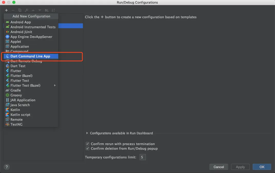
Task: Open the help question mark button
Action: [7, 167]
